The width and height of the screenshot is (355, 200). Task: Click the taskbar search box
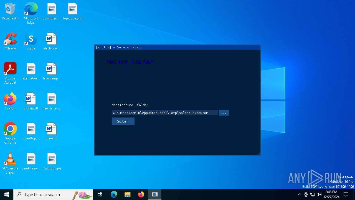point(53,194)
